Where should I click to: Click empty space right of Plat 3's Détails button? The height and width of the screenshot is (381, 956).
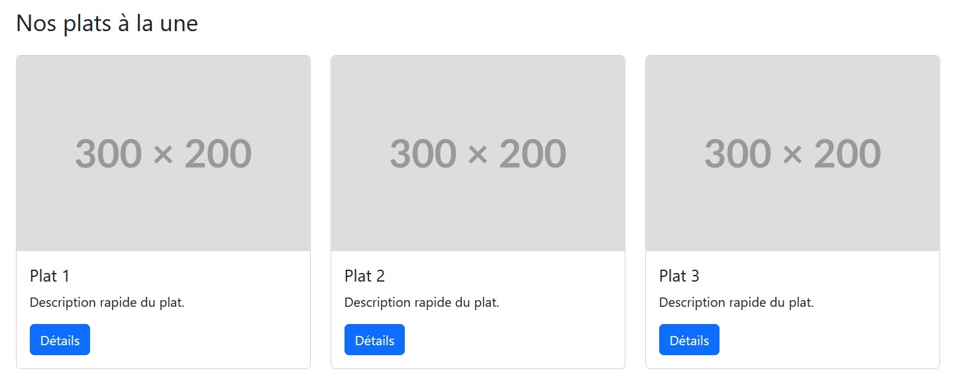[x=828, y=340]
